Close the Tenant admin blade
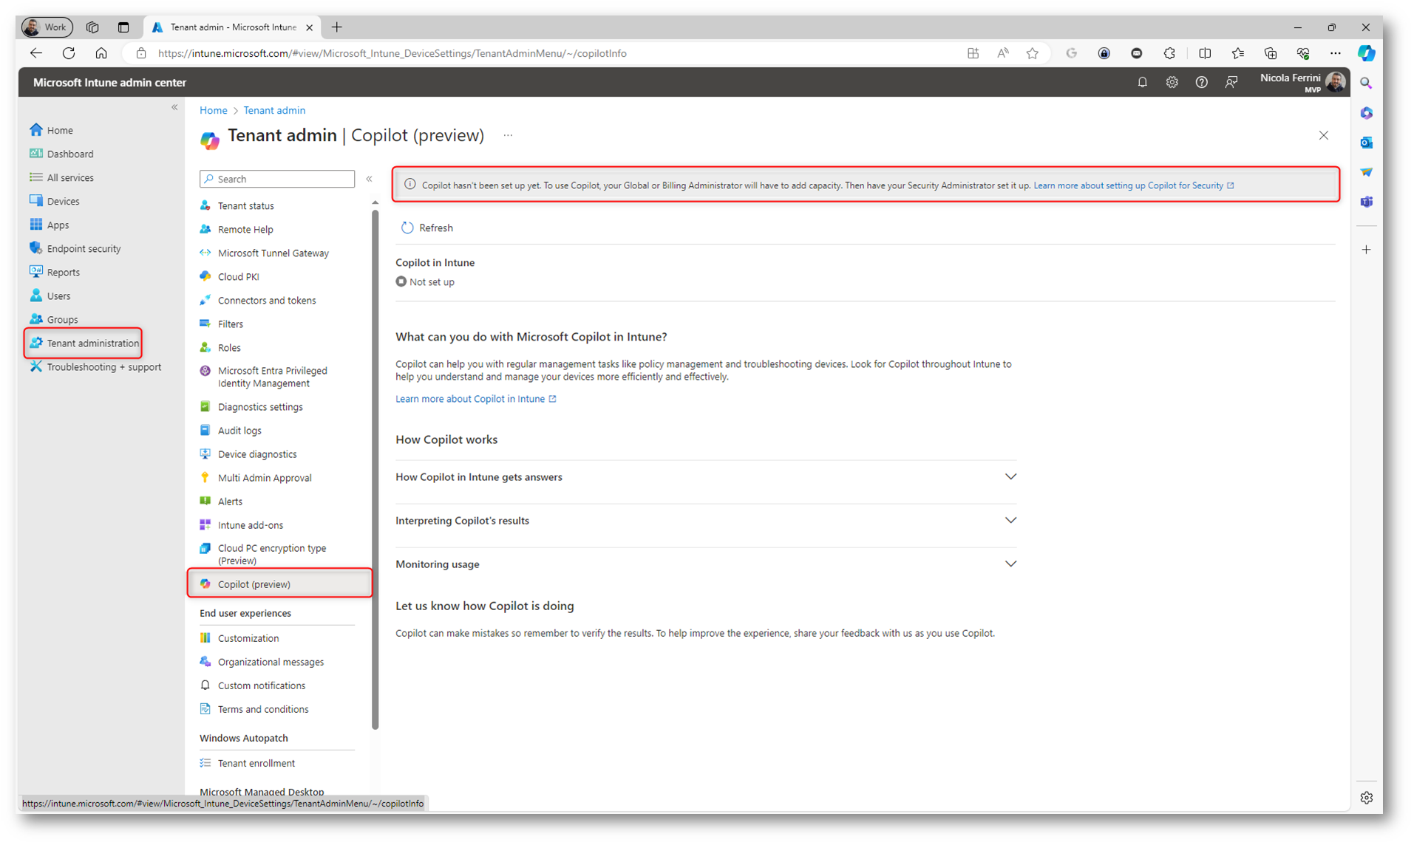Screen dimensions: 1414x845 (1323, 135)
